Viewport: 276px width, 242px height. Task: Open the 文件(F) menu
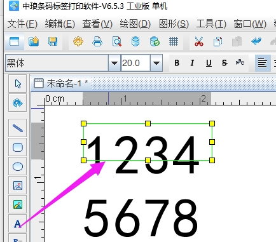22,24
